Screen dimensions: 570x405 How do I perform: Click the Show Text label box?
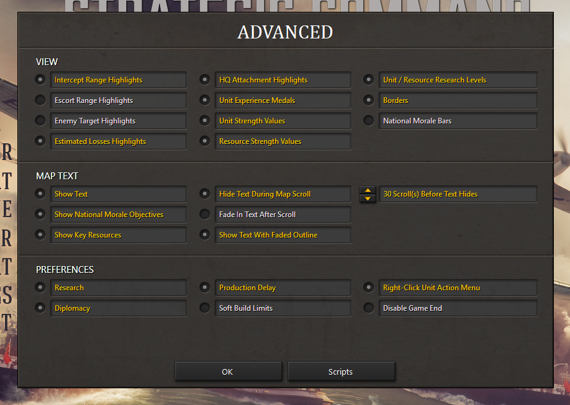118,194
